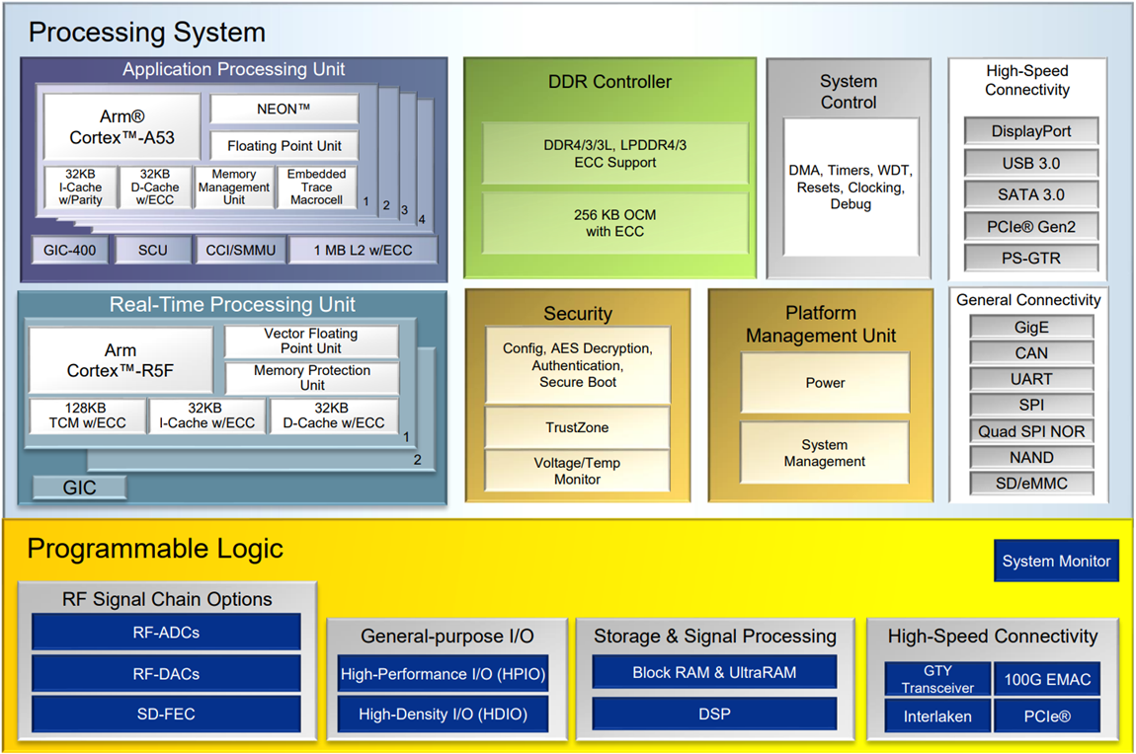Click the Vector Floating Point Unit box

pyautogui.click(x=311, y=340)
